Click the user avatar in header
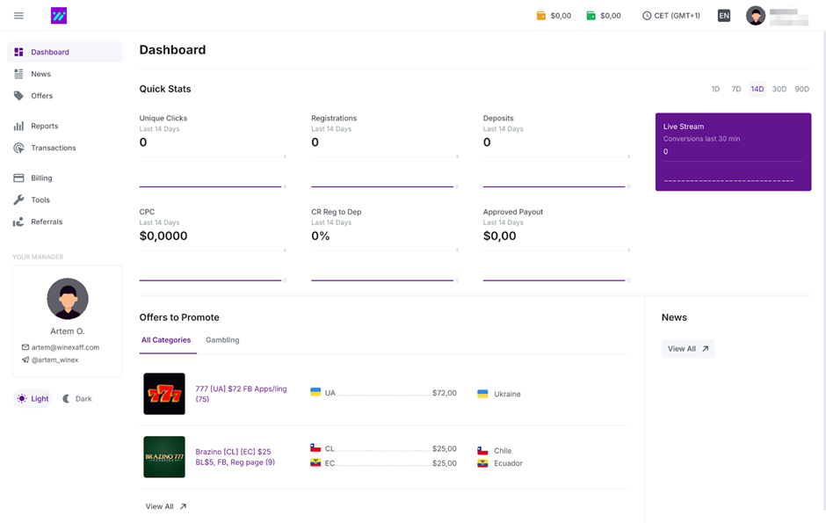This screenshot has width=826, height=523. [755, 16]
